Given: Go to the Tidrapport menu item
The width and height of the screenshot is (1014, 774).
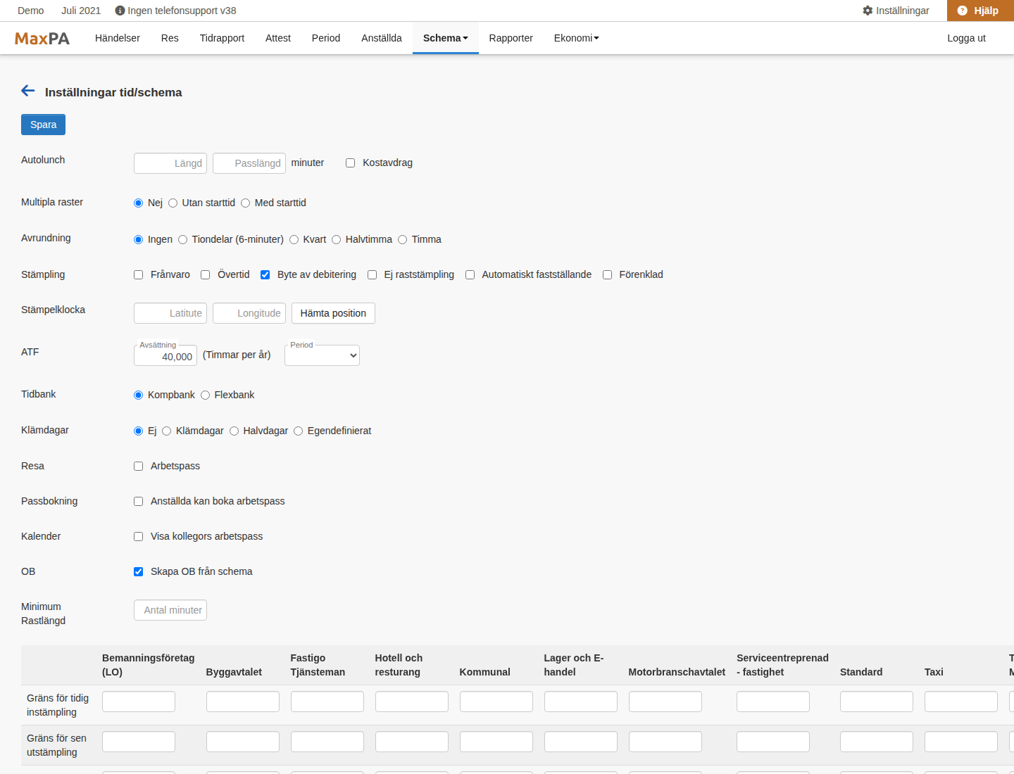Looking at the screenshot, I should pyautogui.click(x=222, y=38).
